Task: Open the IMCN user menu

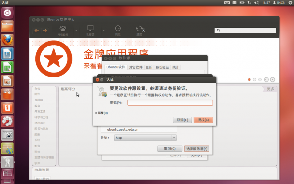Action: click(279, 3)
